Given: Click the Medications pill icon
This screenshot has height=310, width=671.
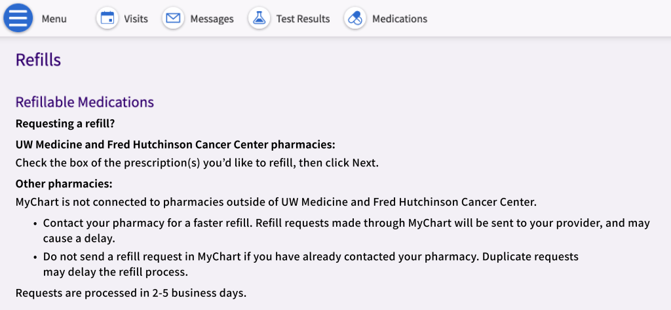Looking at the screenshot, I should coord(355,18).
